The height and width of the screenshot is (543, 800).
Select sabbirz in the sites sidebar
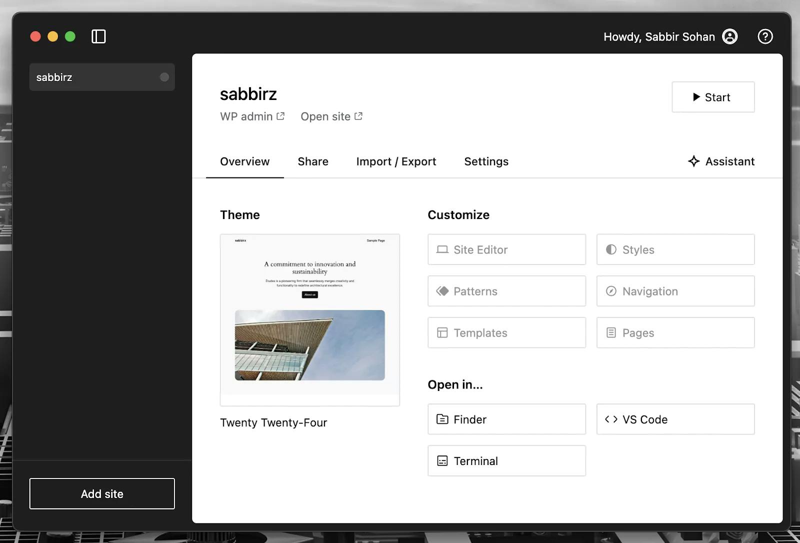click(x=102, y=77)
